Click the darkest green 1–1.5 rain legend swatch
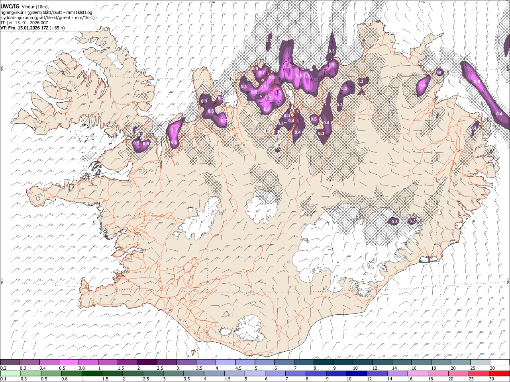510x382 pixels. pos(92,373)
